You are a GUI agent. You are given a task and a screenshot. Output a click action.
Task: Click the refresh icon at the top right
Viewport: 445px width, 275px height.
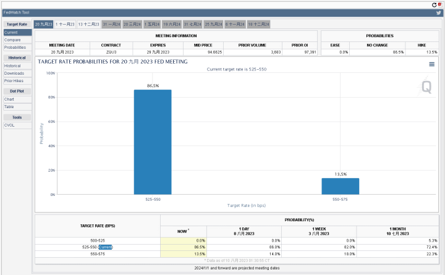pos(434,5)
